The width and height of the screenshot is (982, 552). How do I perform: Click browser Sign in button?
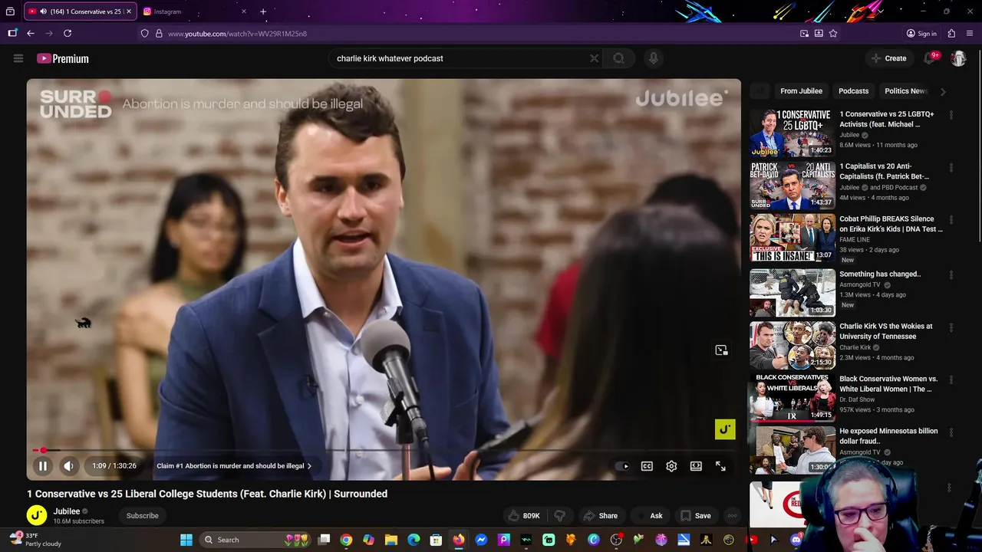tap(921, 33)
